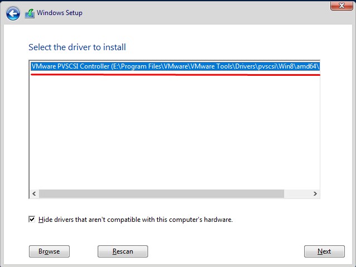Click the blank area of the title bar
The image size is (356, 267).
[204, 13]
